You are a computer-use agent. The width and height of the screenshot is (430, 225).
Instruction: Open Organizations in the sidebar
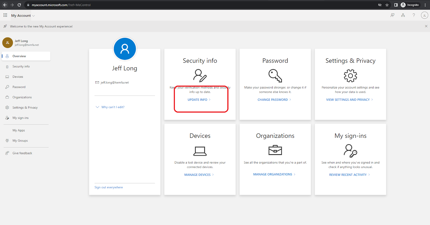point(26,97)
